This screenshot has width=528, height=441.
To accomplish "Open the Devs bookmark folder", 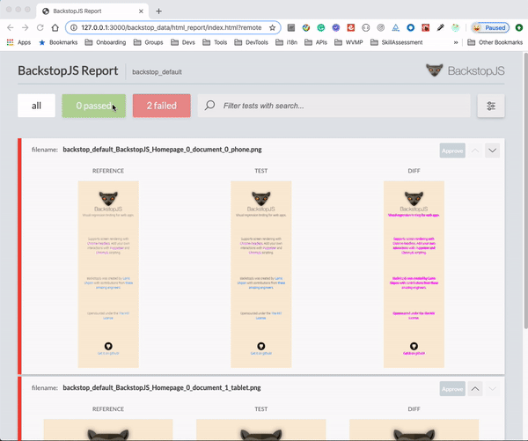I will (x=183, y=42).
